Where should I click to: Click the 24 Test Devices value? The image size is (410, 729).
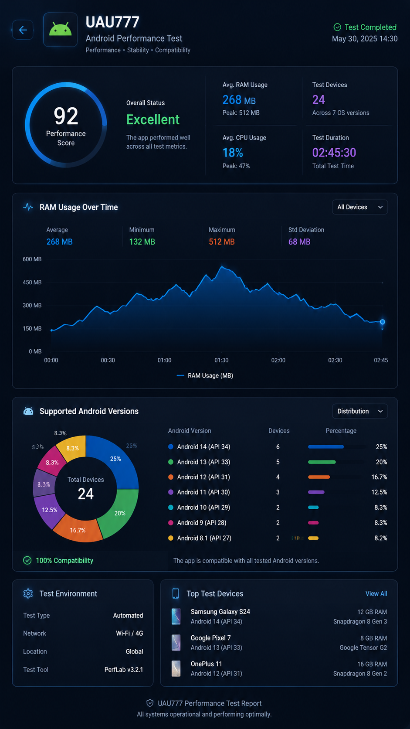pos(319,100)
